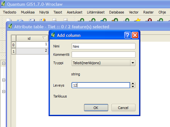Open the Database menu
The width and height of the screenshot is (170, 127).
[x=117, y=12]
